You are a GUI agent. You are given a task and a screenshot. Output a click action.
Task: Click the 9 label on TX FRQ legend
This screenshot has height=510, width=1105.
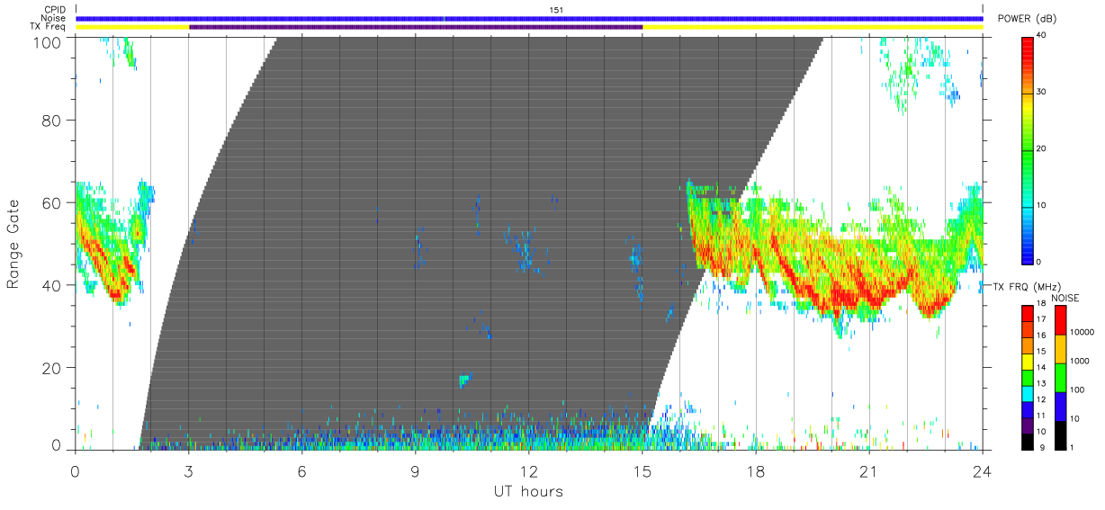point(1042,447)
